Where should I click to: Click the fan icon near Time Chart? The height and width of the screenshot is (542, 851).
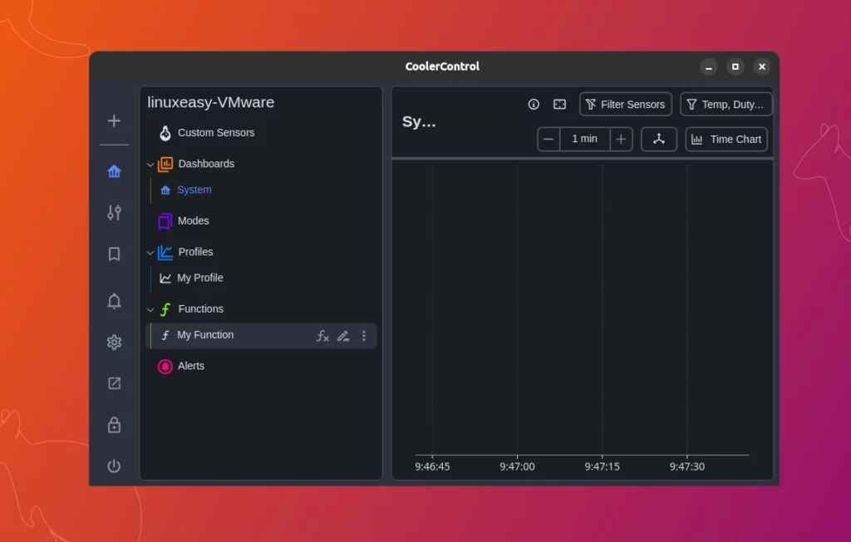pyautogui.click(x=659, y=139)
